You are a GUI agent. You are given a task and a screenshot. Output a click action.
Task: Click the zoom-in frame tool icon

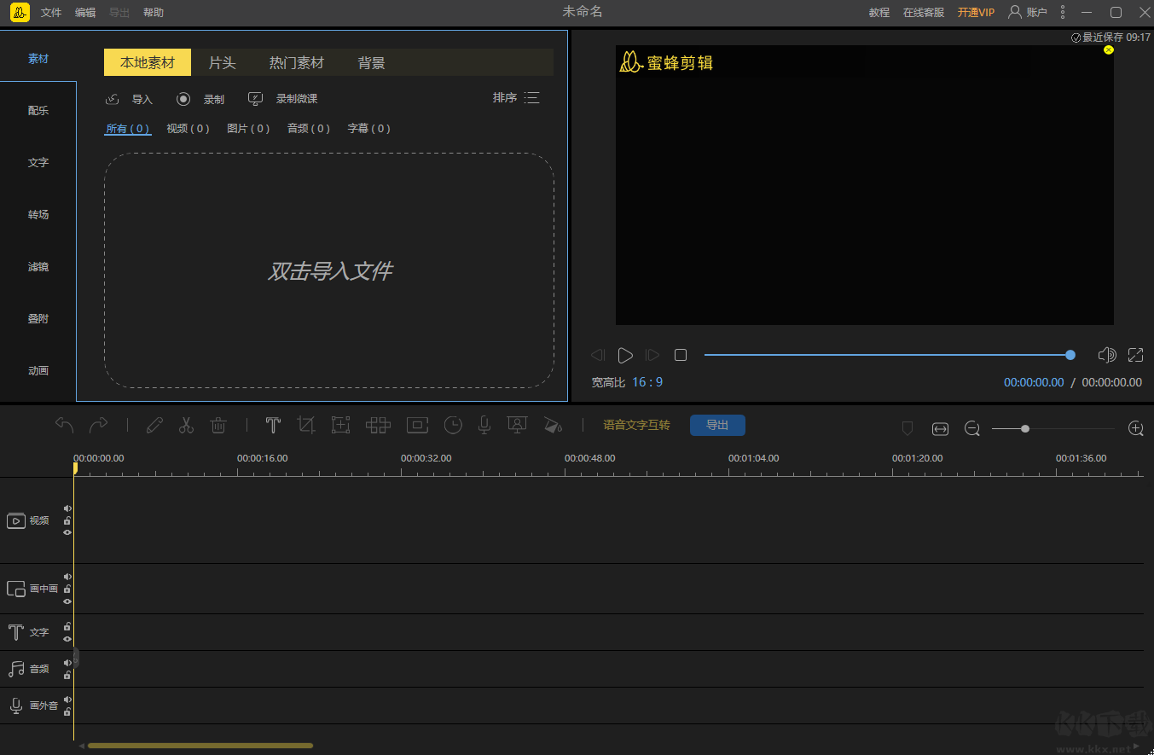point(341,425)
